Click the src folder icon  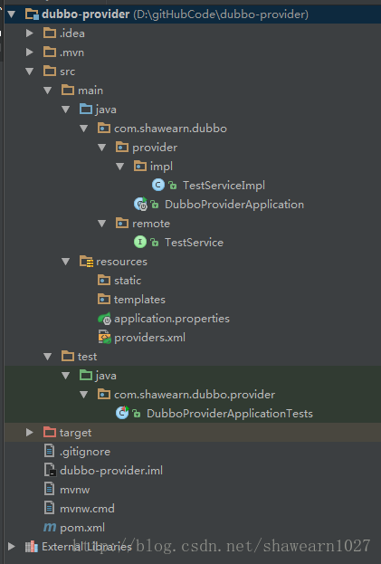(x=50, y=71)
